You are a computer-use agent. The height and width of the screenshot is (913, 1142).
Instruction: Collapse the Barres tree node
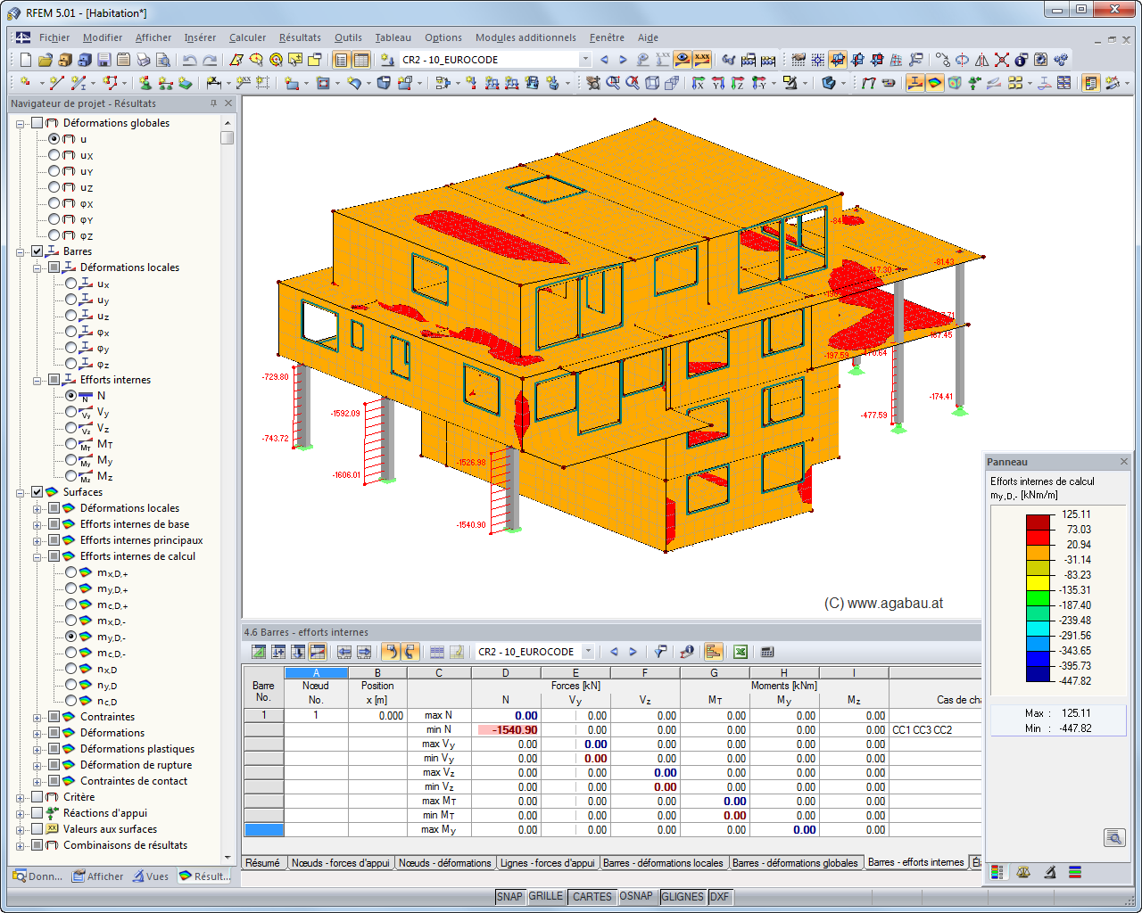21,251
